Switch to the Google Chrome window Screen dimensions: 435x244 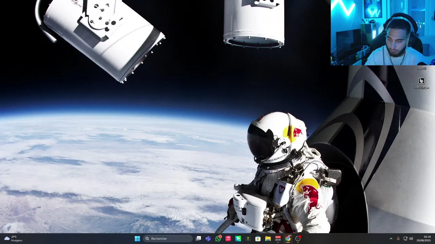288,239
